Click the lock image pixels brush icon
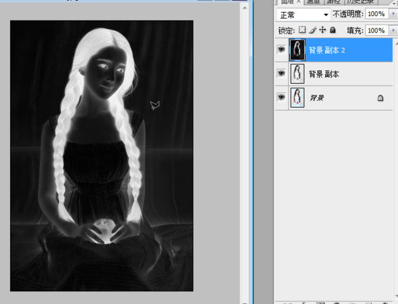 312,30
